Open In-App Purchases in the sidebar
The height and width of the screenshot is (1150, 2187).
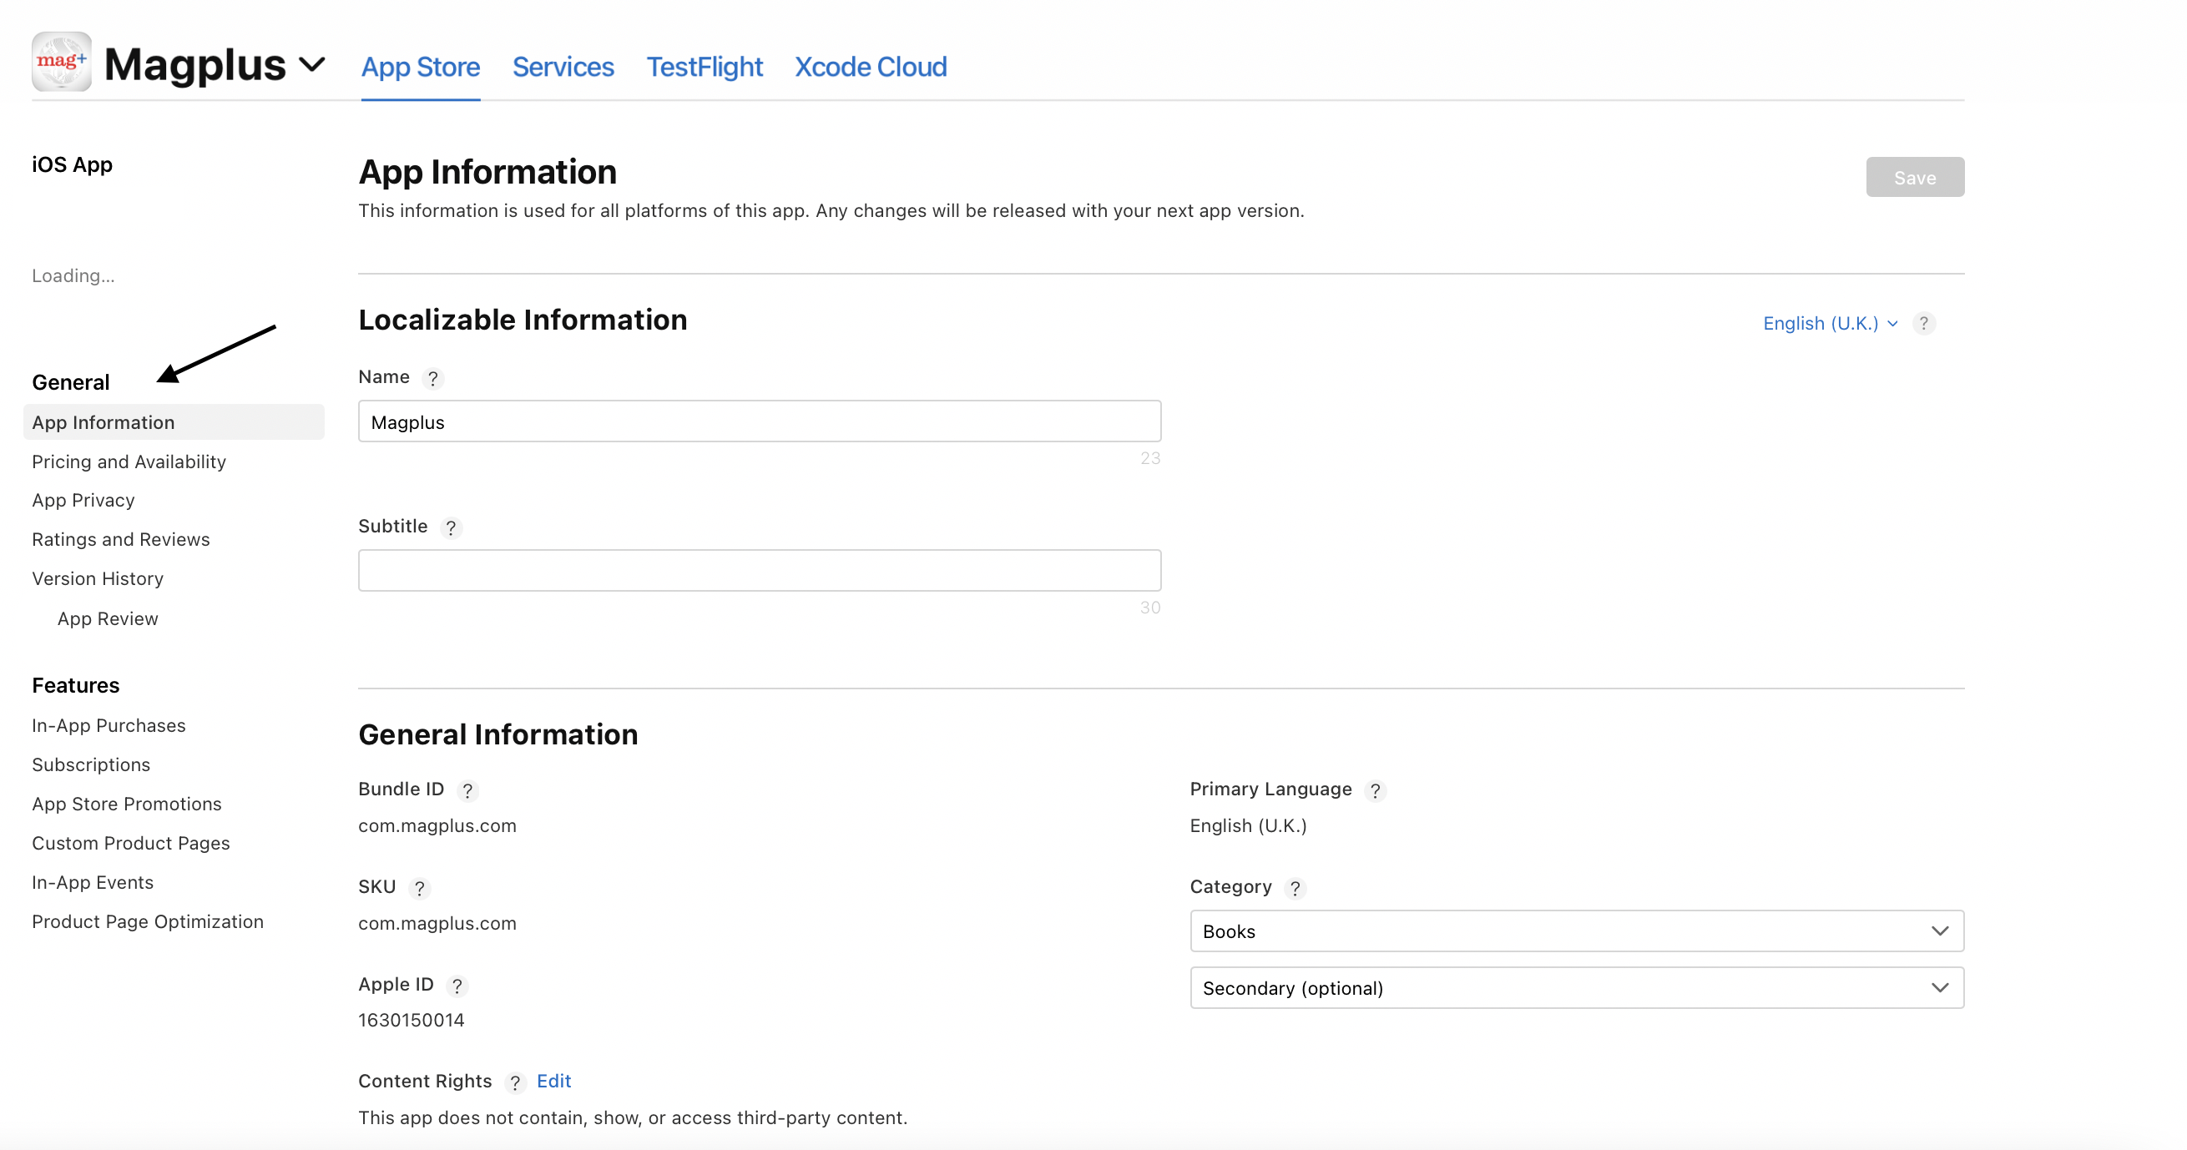click(109, 724)
